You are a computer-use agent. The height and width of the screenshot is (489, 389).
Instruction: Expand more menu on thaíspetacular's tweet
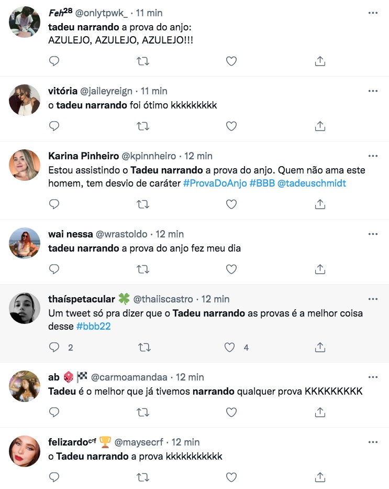click(373, 299)
